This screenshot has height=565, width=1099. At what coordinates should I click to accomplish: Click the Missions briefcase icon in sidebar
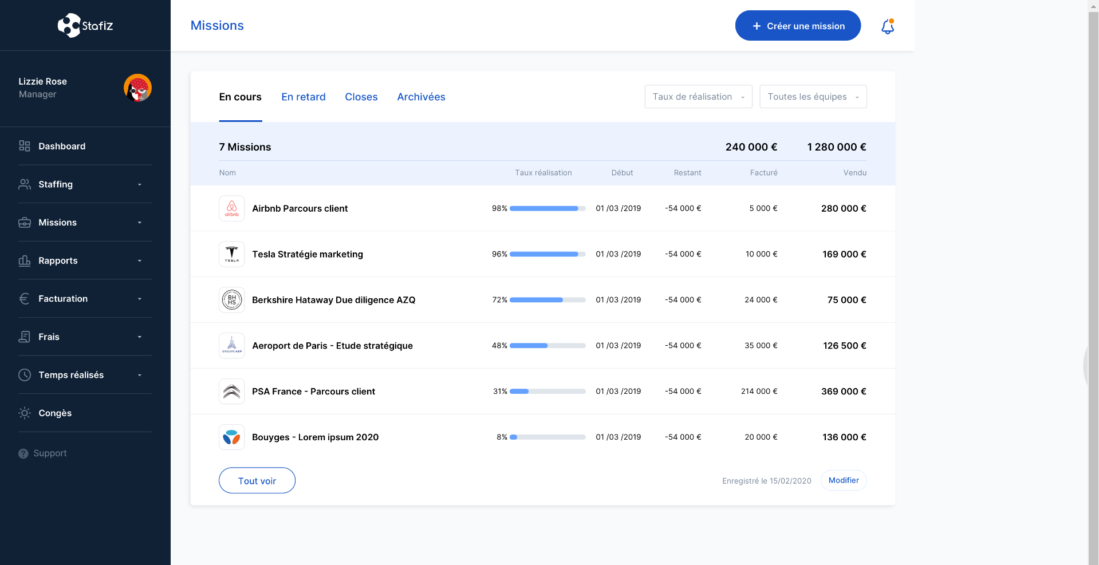point(24,222)
